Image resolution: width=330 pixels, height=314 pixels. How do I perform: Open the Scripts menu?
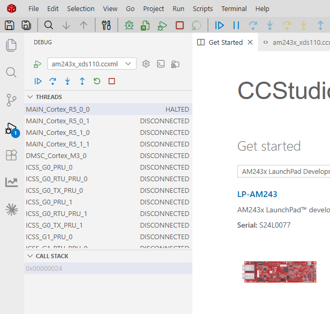(x=203, y=8)
